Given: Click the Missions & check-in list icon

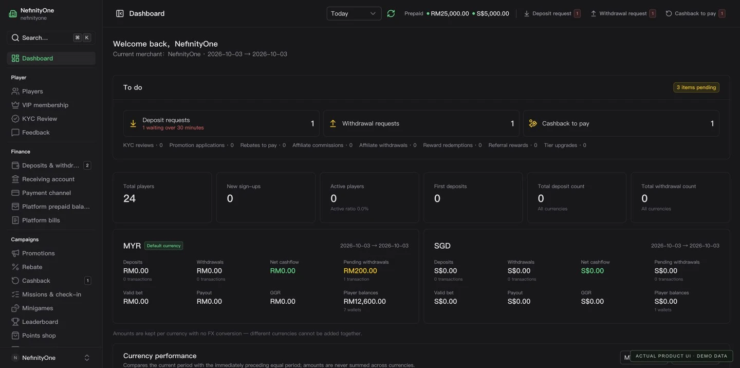Looking at the screenshot, I should (x=15, y=295).
